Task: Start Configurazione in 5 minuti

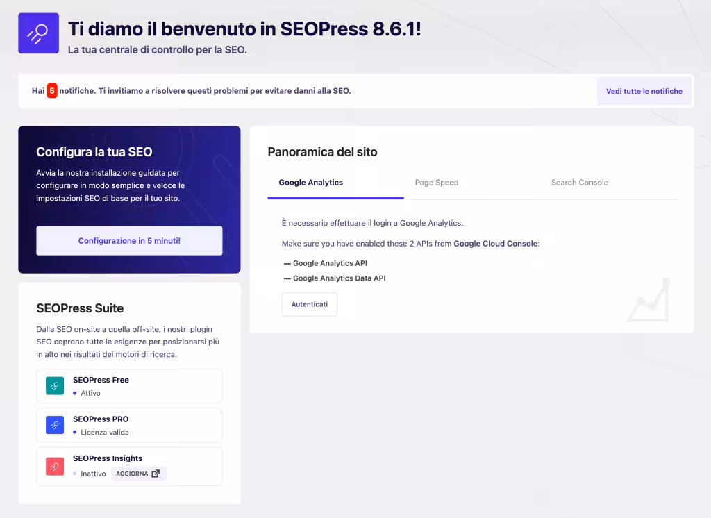Action: click(x=129, y=240)
